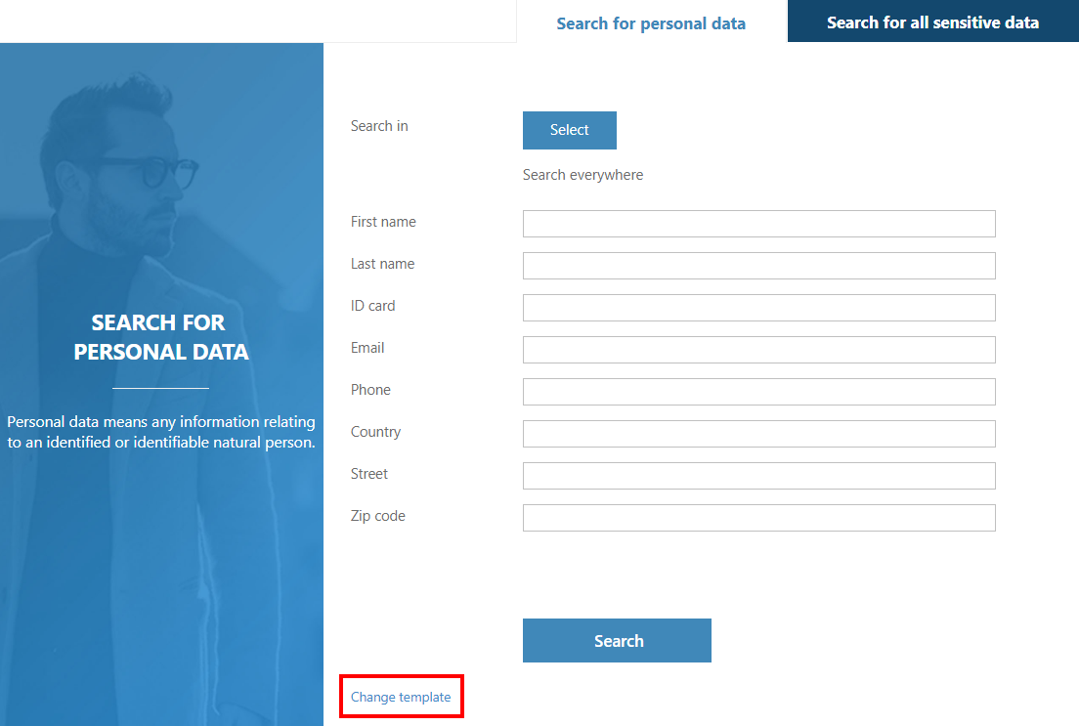Click the 'Search everywhere' status text

[x=583, y=175]
